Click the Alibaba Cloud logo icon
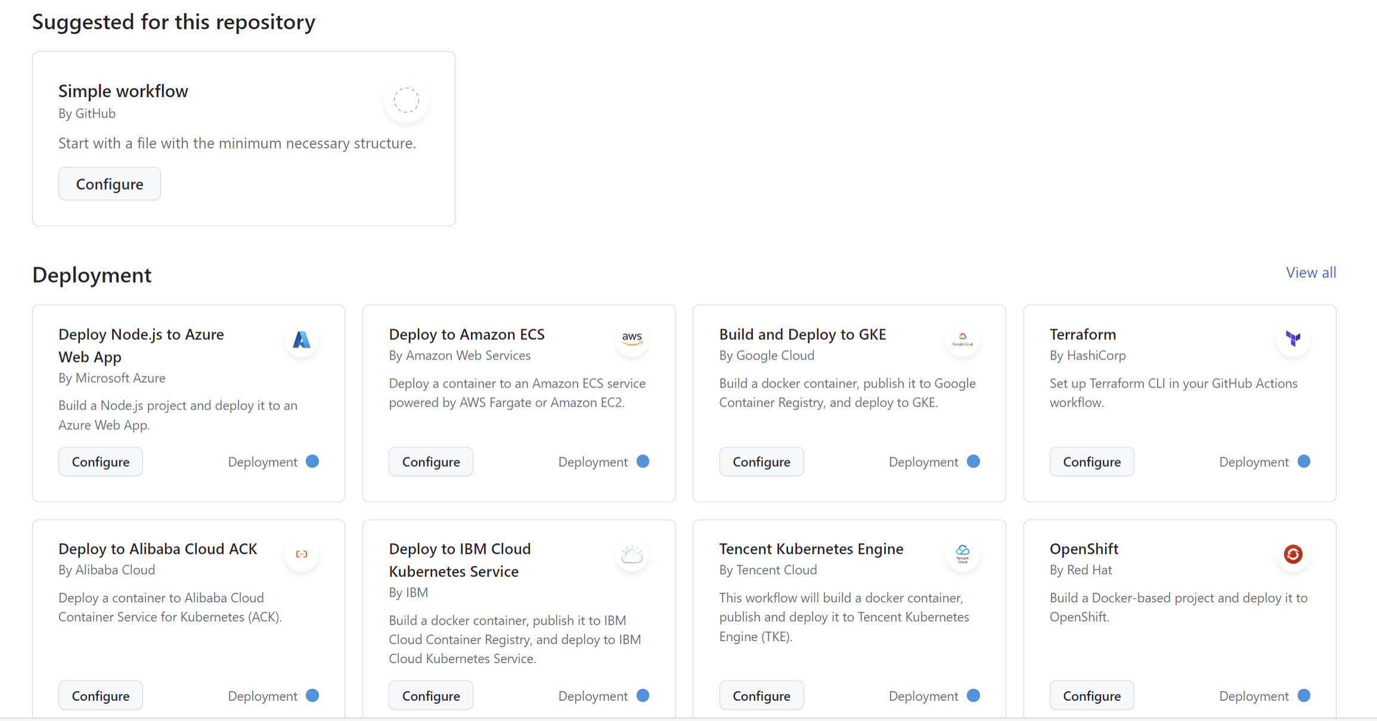The width and height of the screenshot is (1377, 721). (302, 554)
